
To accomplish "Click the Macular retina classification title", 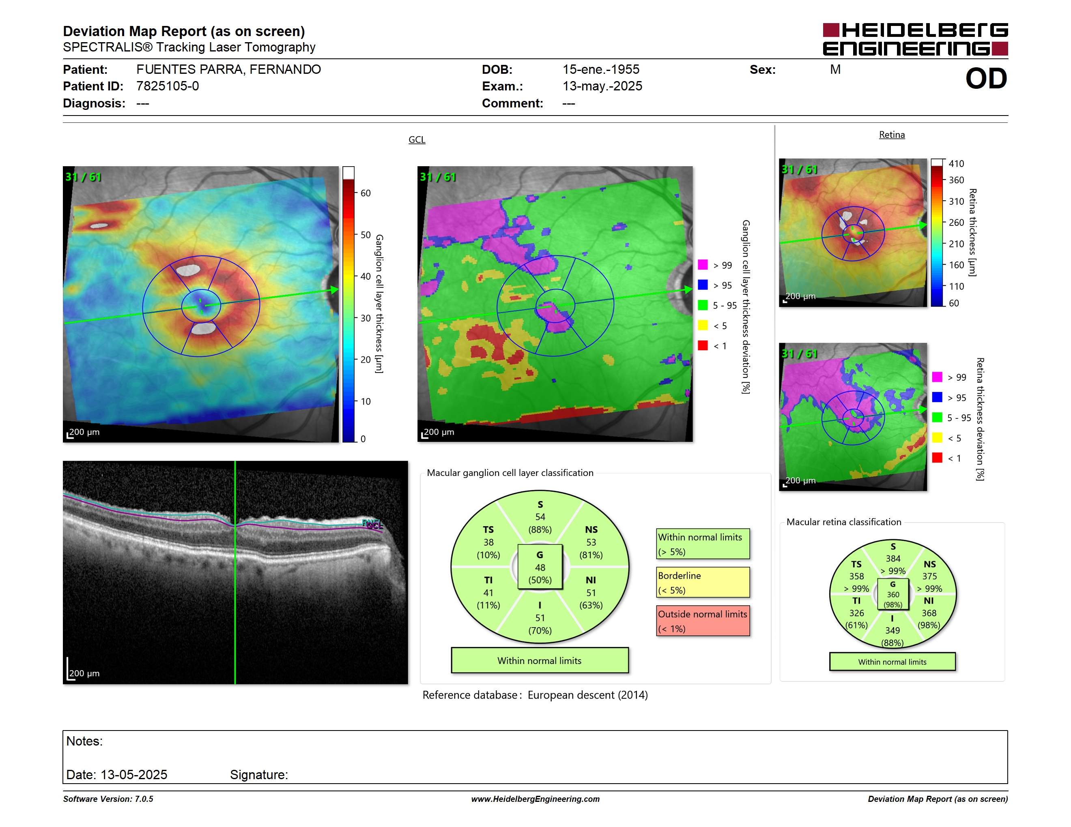I will 844,522.
